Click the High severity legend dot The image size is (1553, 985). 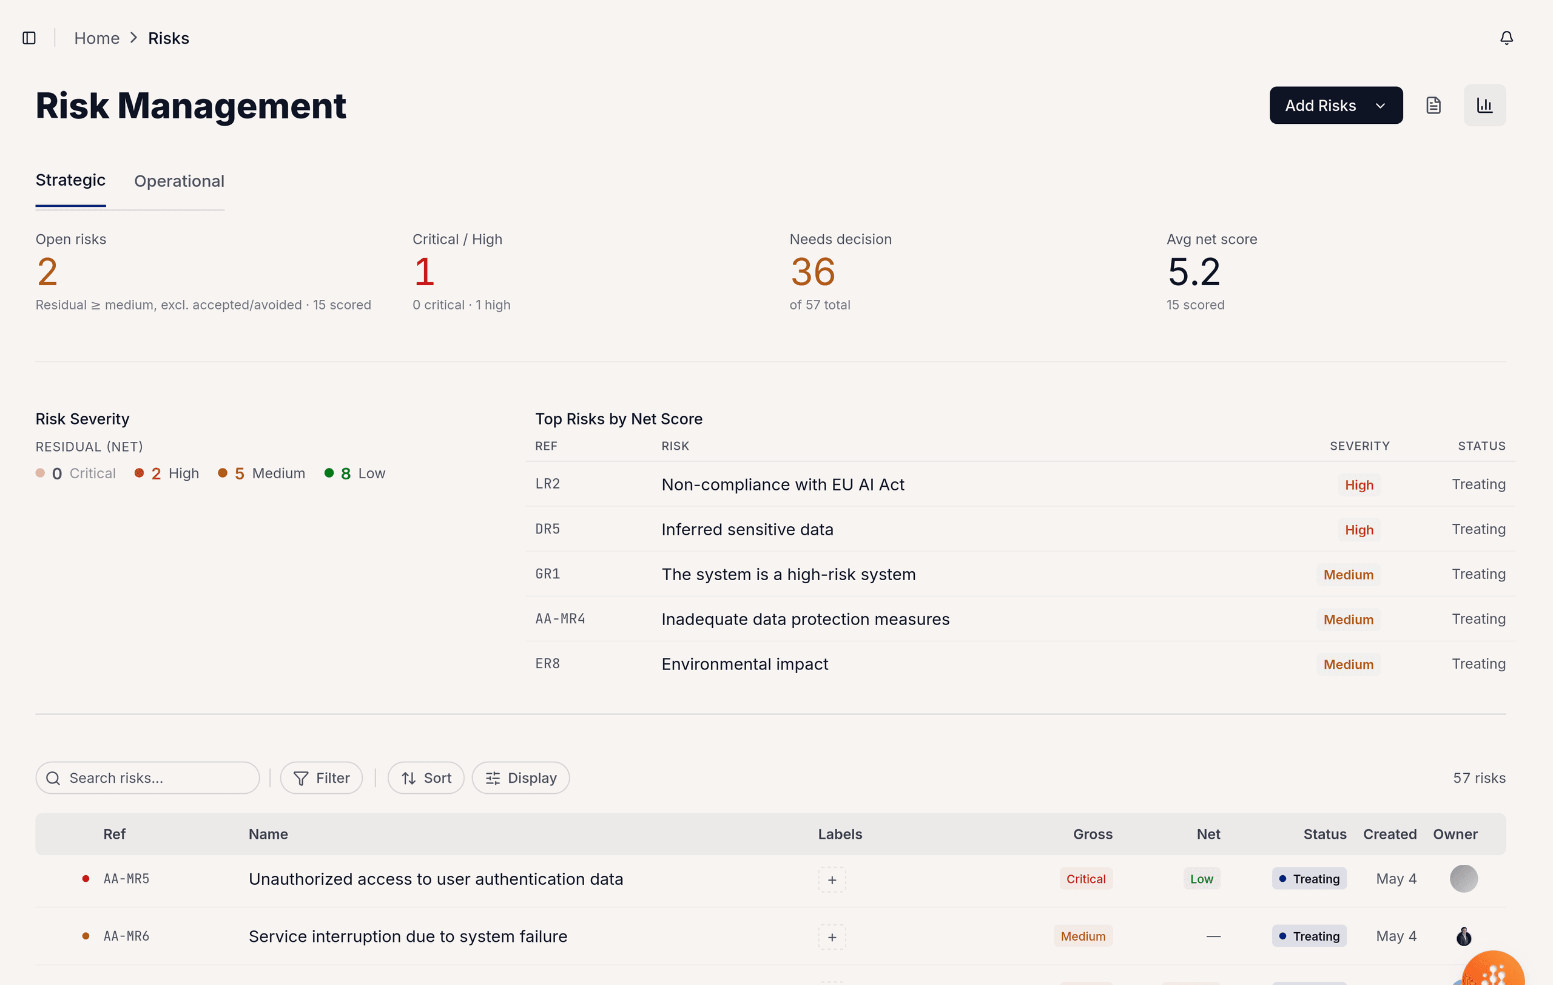point(139,473)
